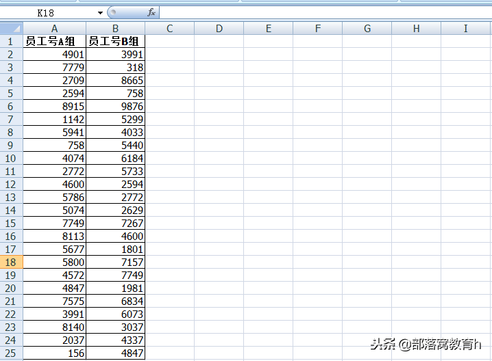This screenshot has width=492, height=361.
Task: Select column A header
Action: pyautogui.click(x=55, y=29)
